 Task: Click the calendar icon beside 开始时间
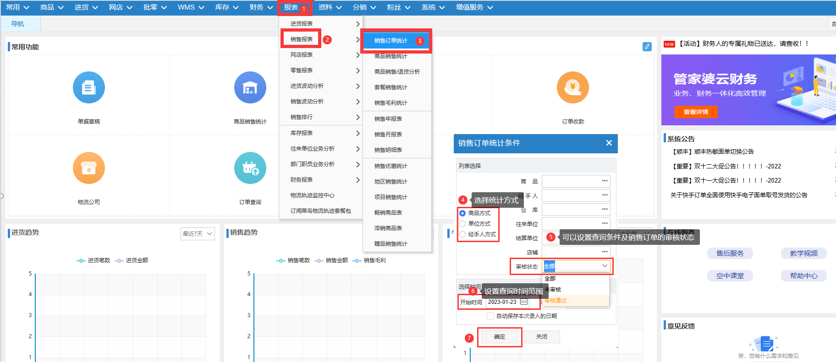point(524,302)
